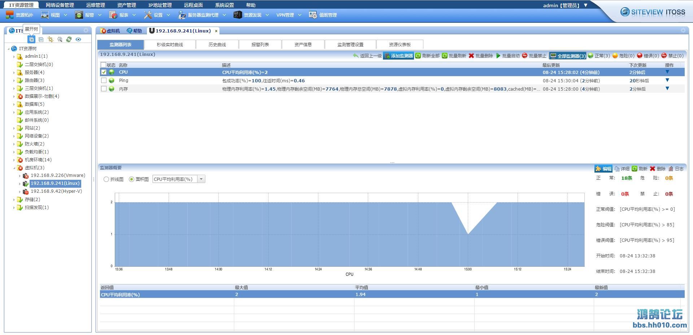Switch to the 报警列表 tab
693x335 pixels.
point(260,44)
